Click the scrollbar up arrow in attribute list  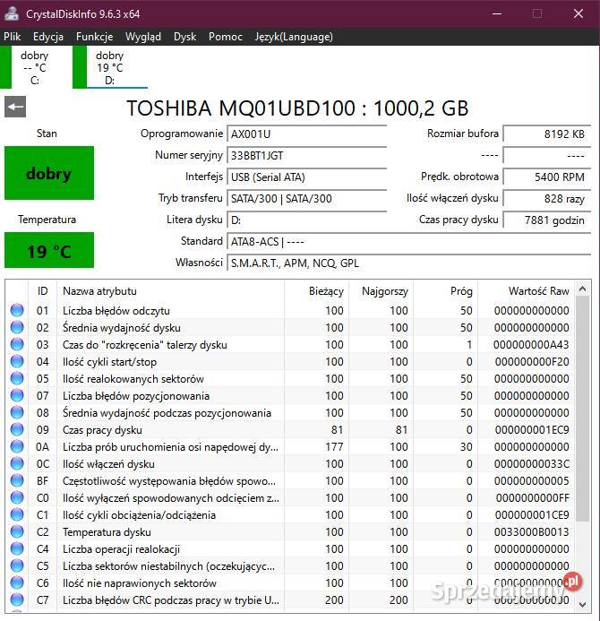tap(582, 289)
